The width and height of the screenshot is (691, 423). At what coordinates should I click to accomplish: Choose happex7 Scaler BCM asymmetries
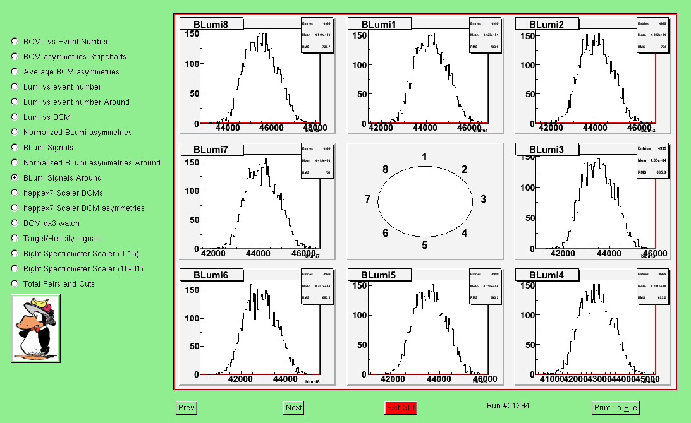tap(15, 208)
